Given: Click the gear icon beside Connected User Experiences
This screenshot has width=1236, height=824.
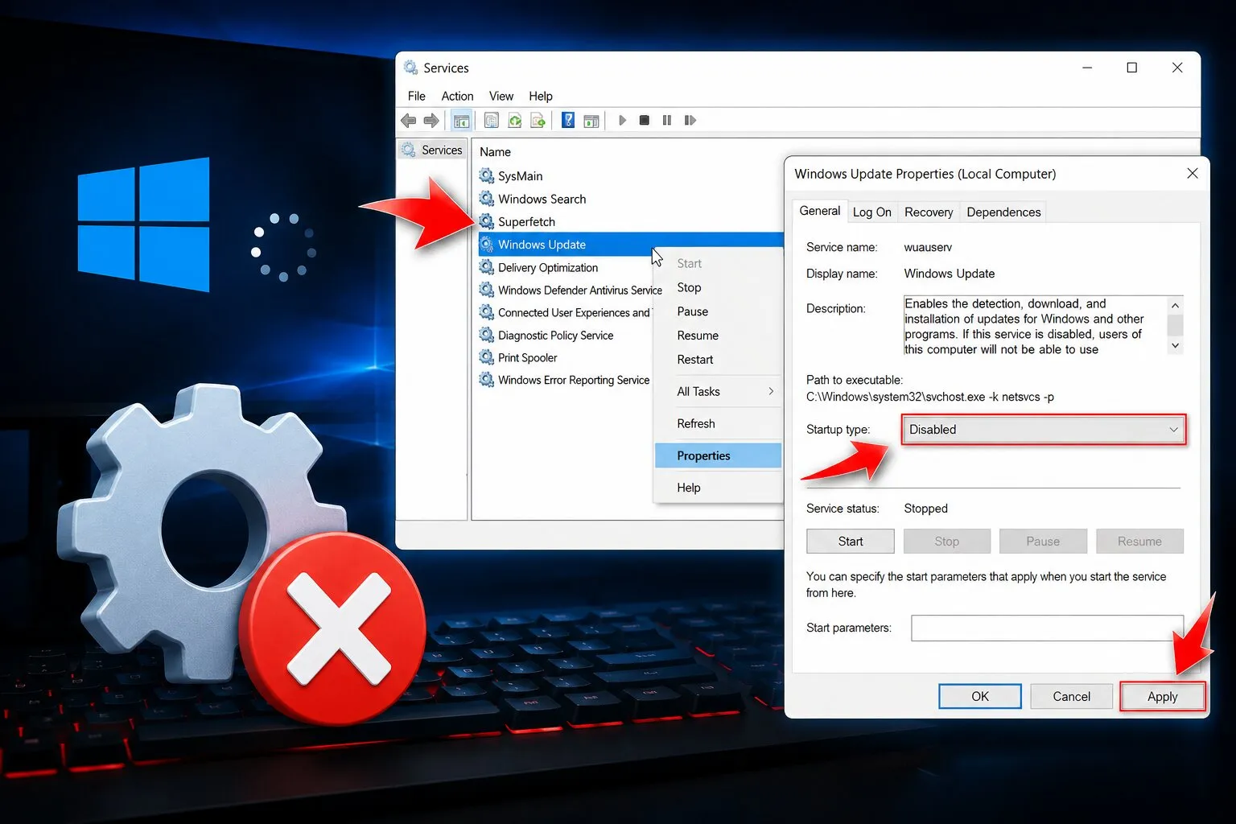Looking at the screenshot, I should (x=487, y=312).
